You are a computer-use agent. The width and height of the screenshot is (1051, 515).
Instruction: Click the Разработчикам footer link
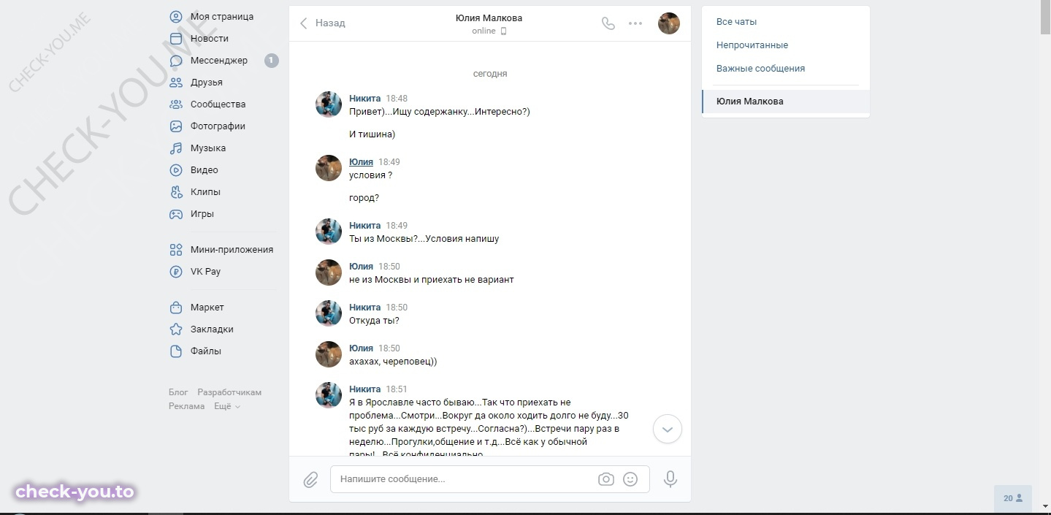(229, 392)
